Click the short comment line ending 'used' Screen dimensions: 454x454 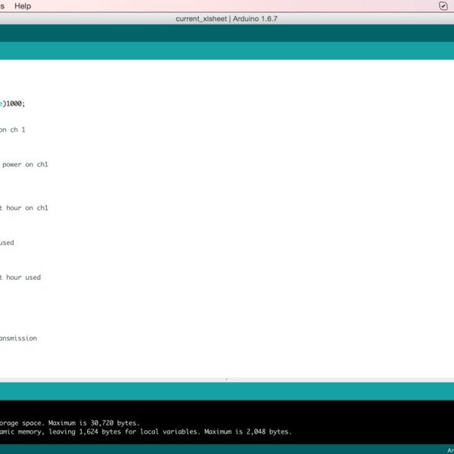pos(7,243)
